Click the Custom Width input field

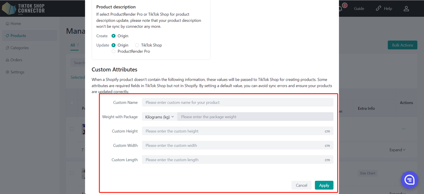coord(238,145)
